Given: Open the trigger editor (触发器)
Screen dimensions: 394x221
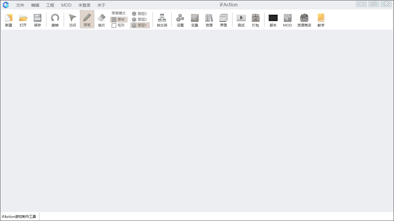Looking at the screenshot, I should click(162, 20).
